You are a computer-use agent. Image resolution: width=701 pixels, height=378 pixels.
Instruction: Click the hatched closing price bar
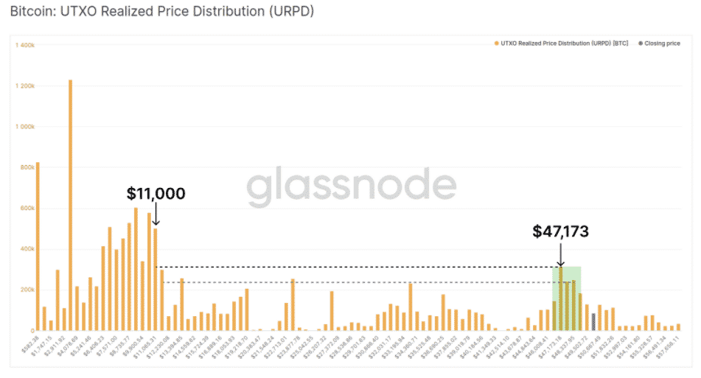(594, 321)
